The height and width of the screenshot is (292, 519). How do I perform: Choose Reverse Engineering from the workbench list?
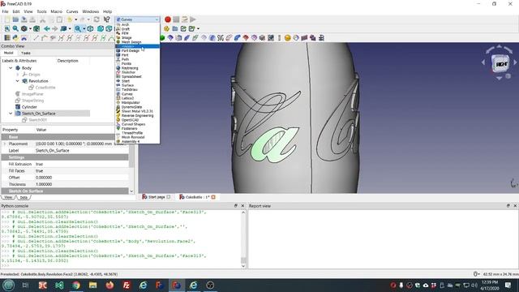(137, 115)
